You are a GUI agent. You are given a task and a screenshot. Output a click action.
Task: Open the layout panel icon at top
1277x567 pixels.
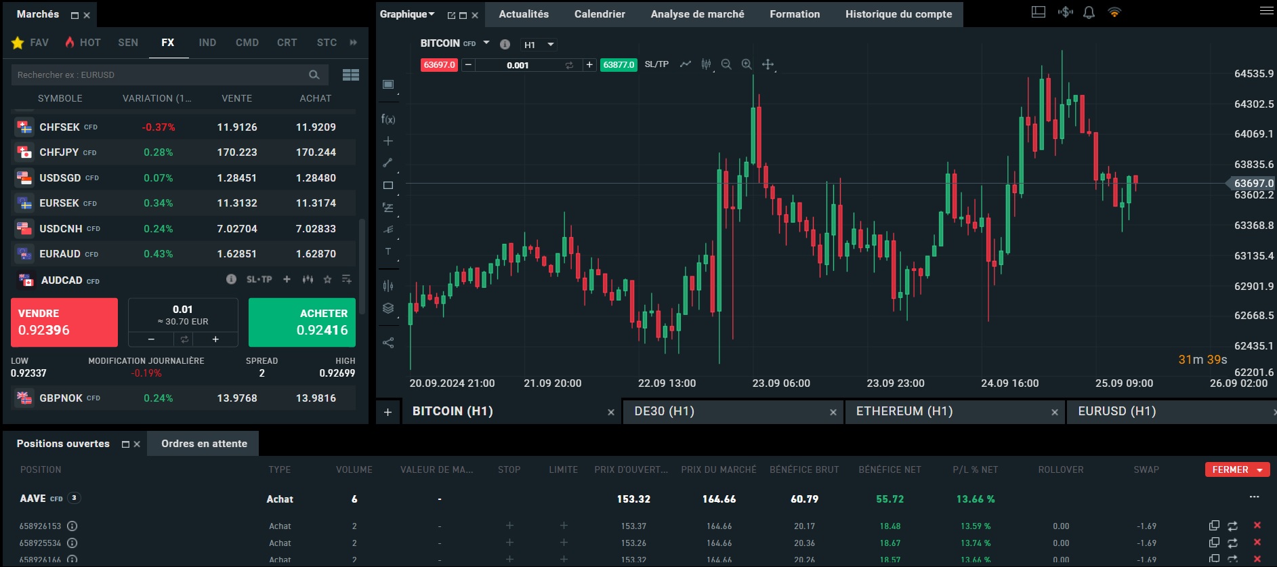click(x=1039, y=12)
